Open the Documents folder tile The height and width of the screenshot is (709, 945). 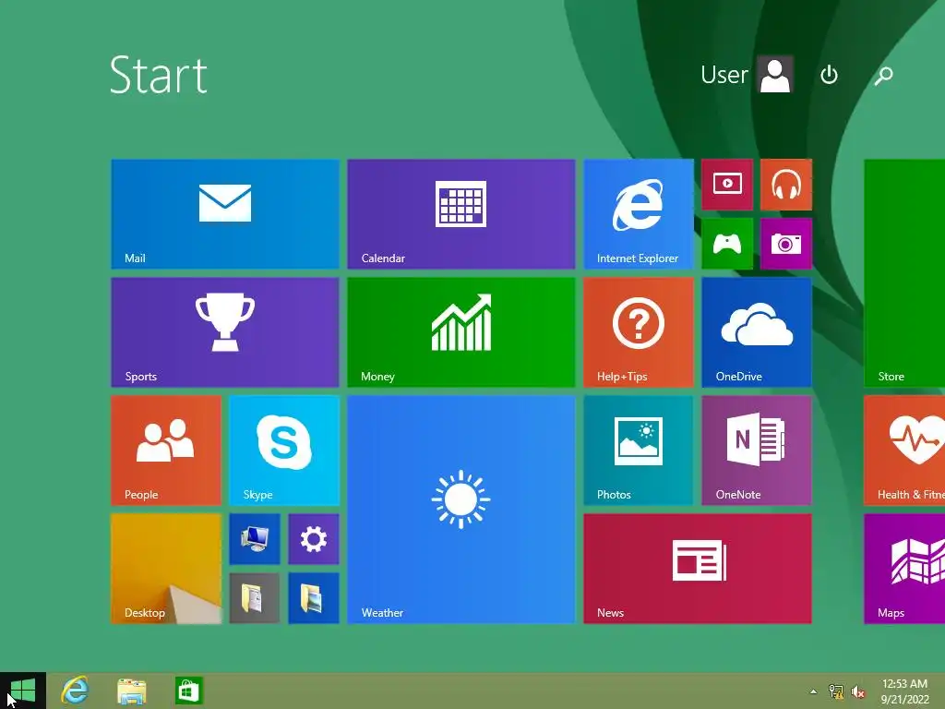pyautogui.click(x=255, y=598)
